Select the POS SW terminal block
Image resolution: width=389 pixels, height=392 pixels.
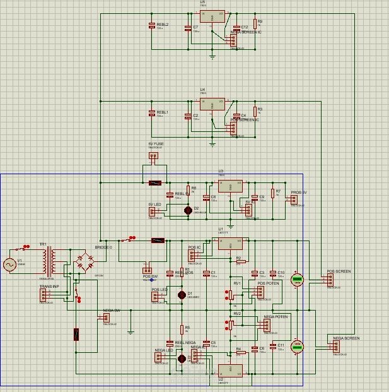(147, 271)
